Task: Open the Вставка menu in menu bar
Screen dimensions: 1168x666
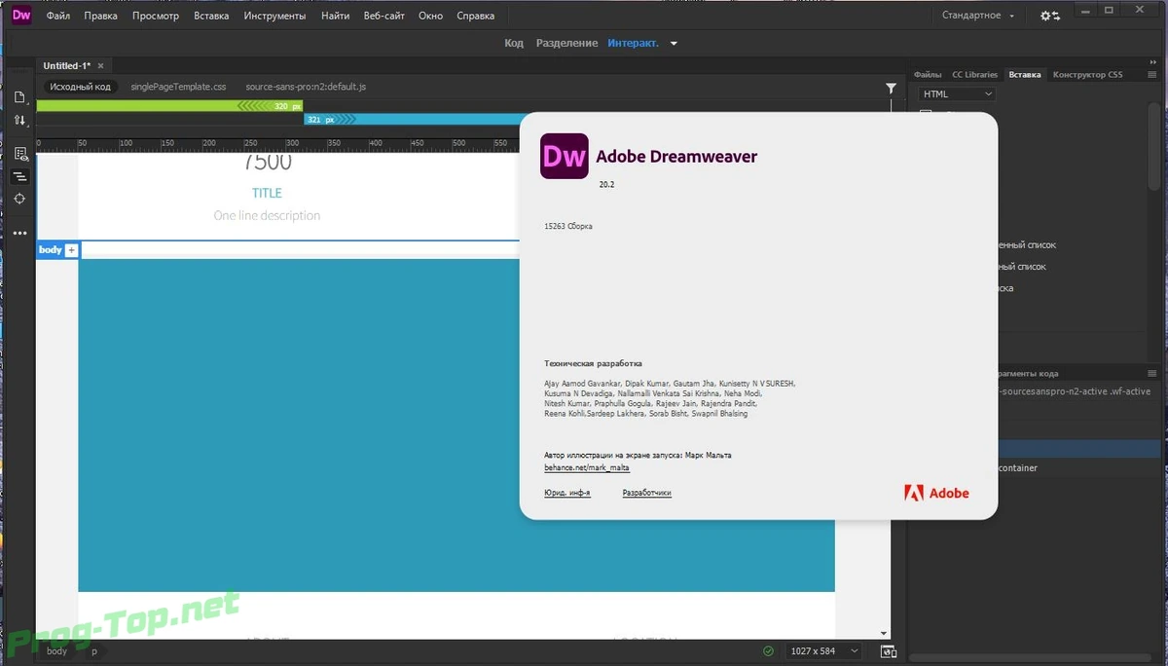Action: 211,16
